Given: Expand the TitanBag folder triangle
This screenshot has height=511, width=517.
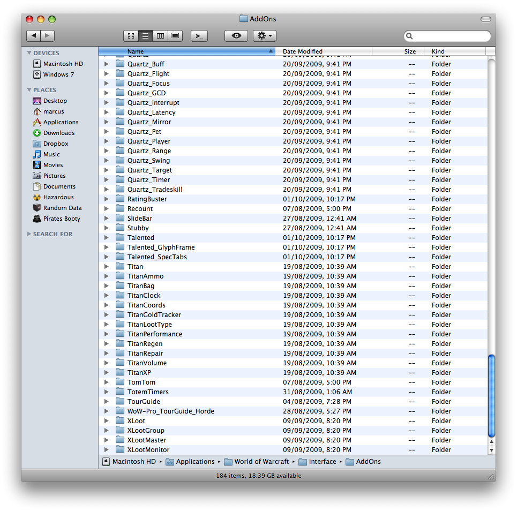Looking at the screenshot, I should tap(106, 286).
